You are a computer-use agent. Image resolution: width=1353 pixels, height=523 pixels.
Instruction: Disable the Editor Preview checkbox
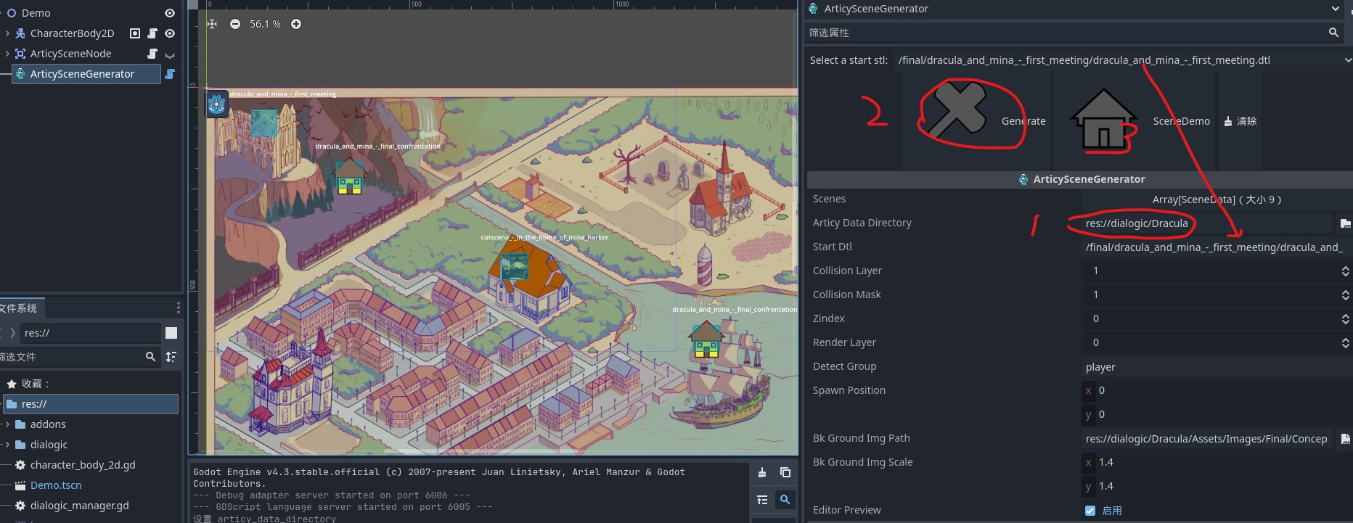point(1090,511)
